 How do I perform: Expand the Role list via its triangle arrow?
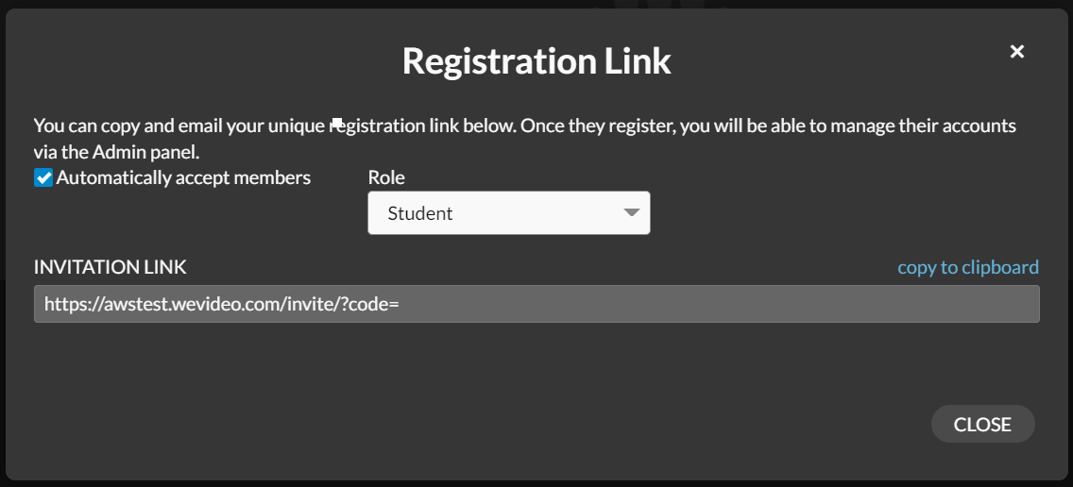tap(632, 212)
